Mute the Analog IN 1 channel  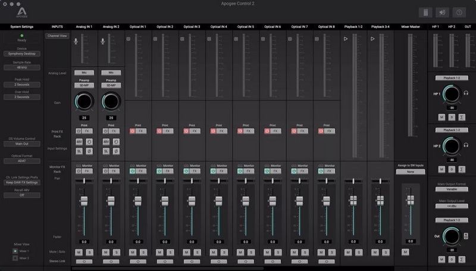[79, 252]
